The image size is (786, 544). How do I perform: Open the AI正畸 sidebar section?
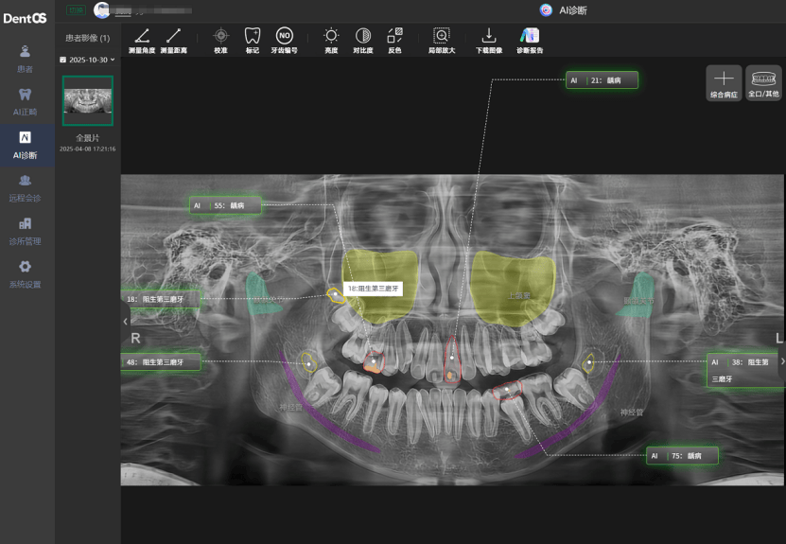tap(26, 101)
